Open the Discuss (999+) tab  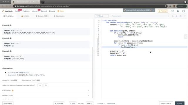(x=42, y=16)
